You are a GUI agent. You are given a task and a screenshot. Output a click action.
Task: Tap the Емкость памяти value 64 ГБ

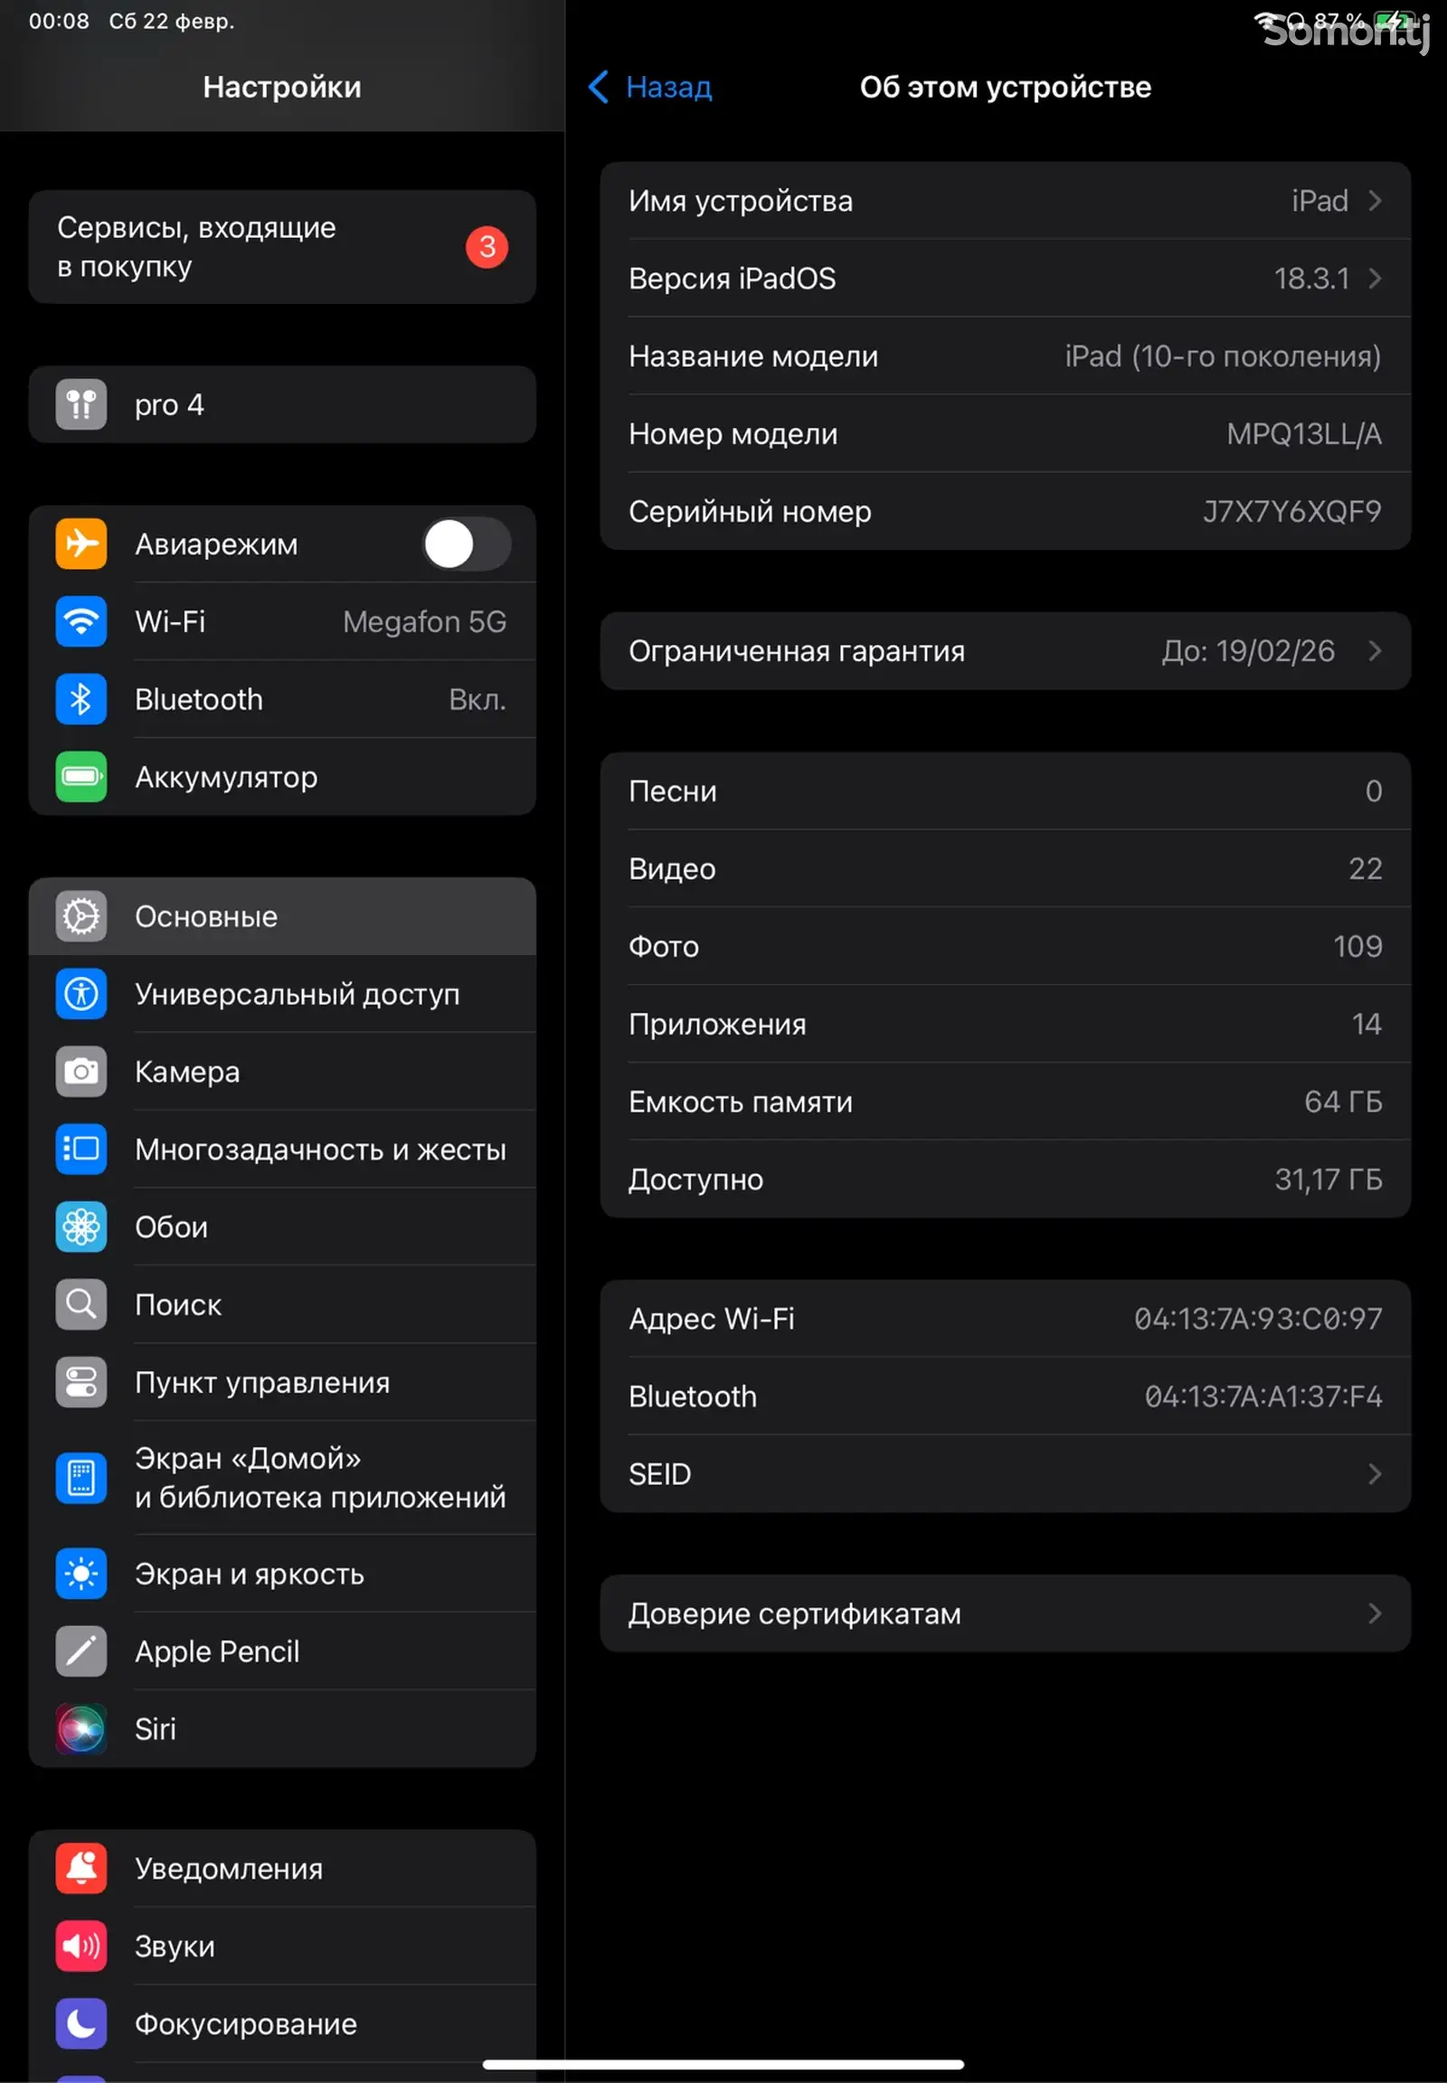[x=1343, y=1102]
